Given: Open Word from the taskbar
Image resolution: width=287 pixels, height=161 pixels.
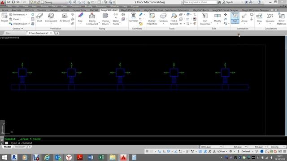Looking at the screenshot, I should pyautogui.click(x=91, y=157).
